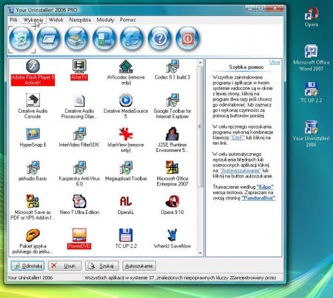The height and width of the screenshot is (298, 333).
Task: Select Creative MediaSource 5 entry
Action: 126,106
